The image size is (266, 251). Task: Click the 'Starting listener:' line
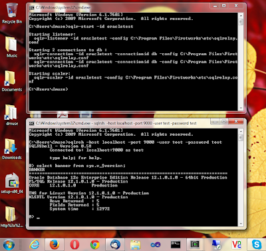tap(52, 35)
